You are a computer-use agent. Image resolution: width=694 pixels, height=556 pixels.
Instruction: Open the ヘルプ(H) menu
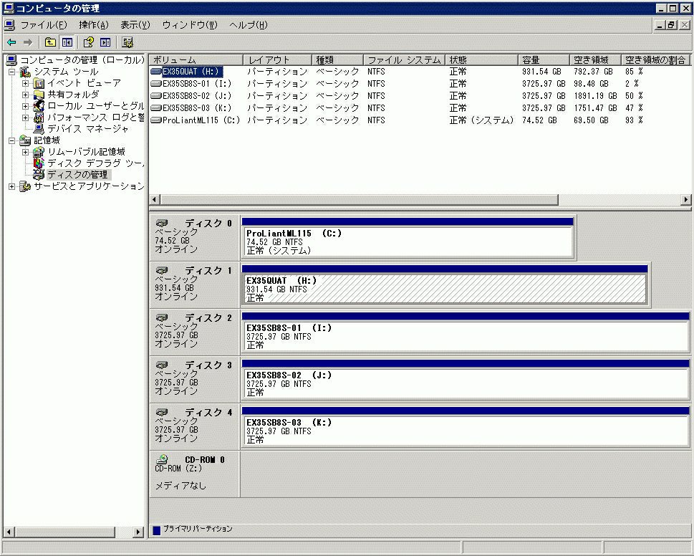pos(249,25)
